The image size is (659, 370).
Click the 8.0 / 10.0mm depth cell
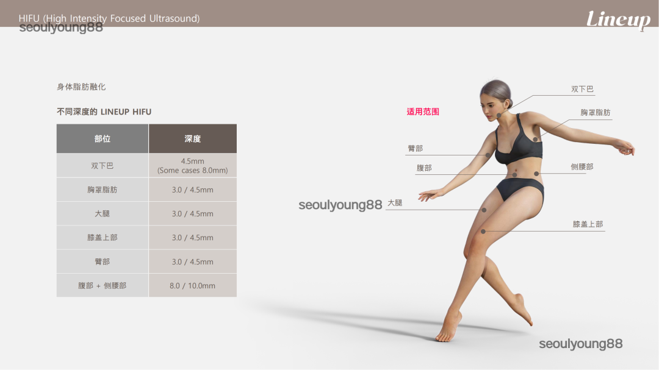point(193,286)
